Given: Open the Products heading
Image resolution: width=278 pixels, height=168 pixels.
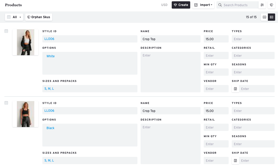Looking at the screenshot, I should click(x=13, y=5).
